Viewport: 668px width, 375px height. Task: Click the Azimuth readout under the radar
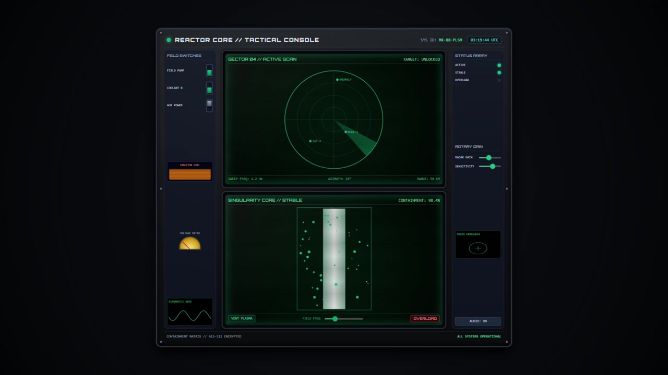point(340,179)
